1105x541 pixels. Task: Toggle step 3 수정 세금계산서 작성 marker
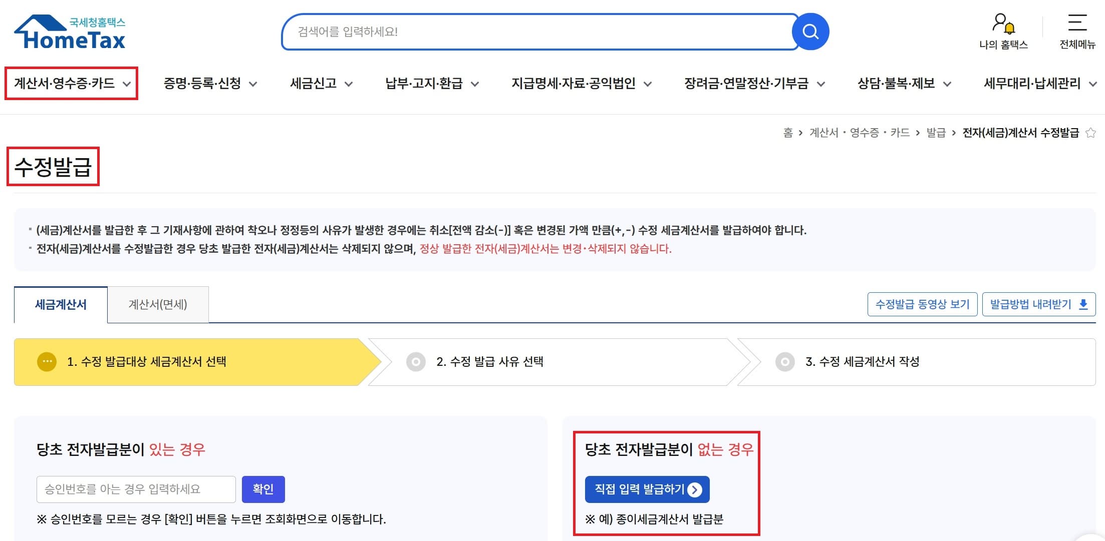point(785,362)
